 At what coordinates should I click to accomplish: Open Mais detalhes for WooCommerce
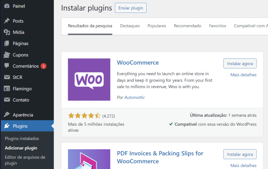click(243, 75)
